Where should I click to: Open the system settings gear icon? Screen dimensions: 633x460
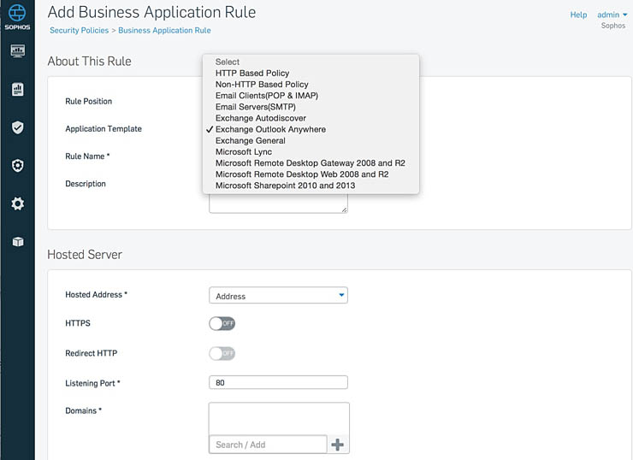click(x=17, y=203)
